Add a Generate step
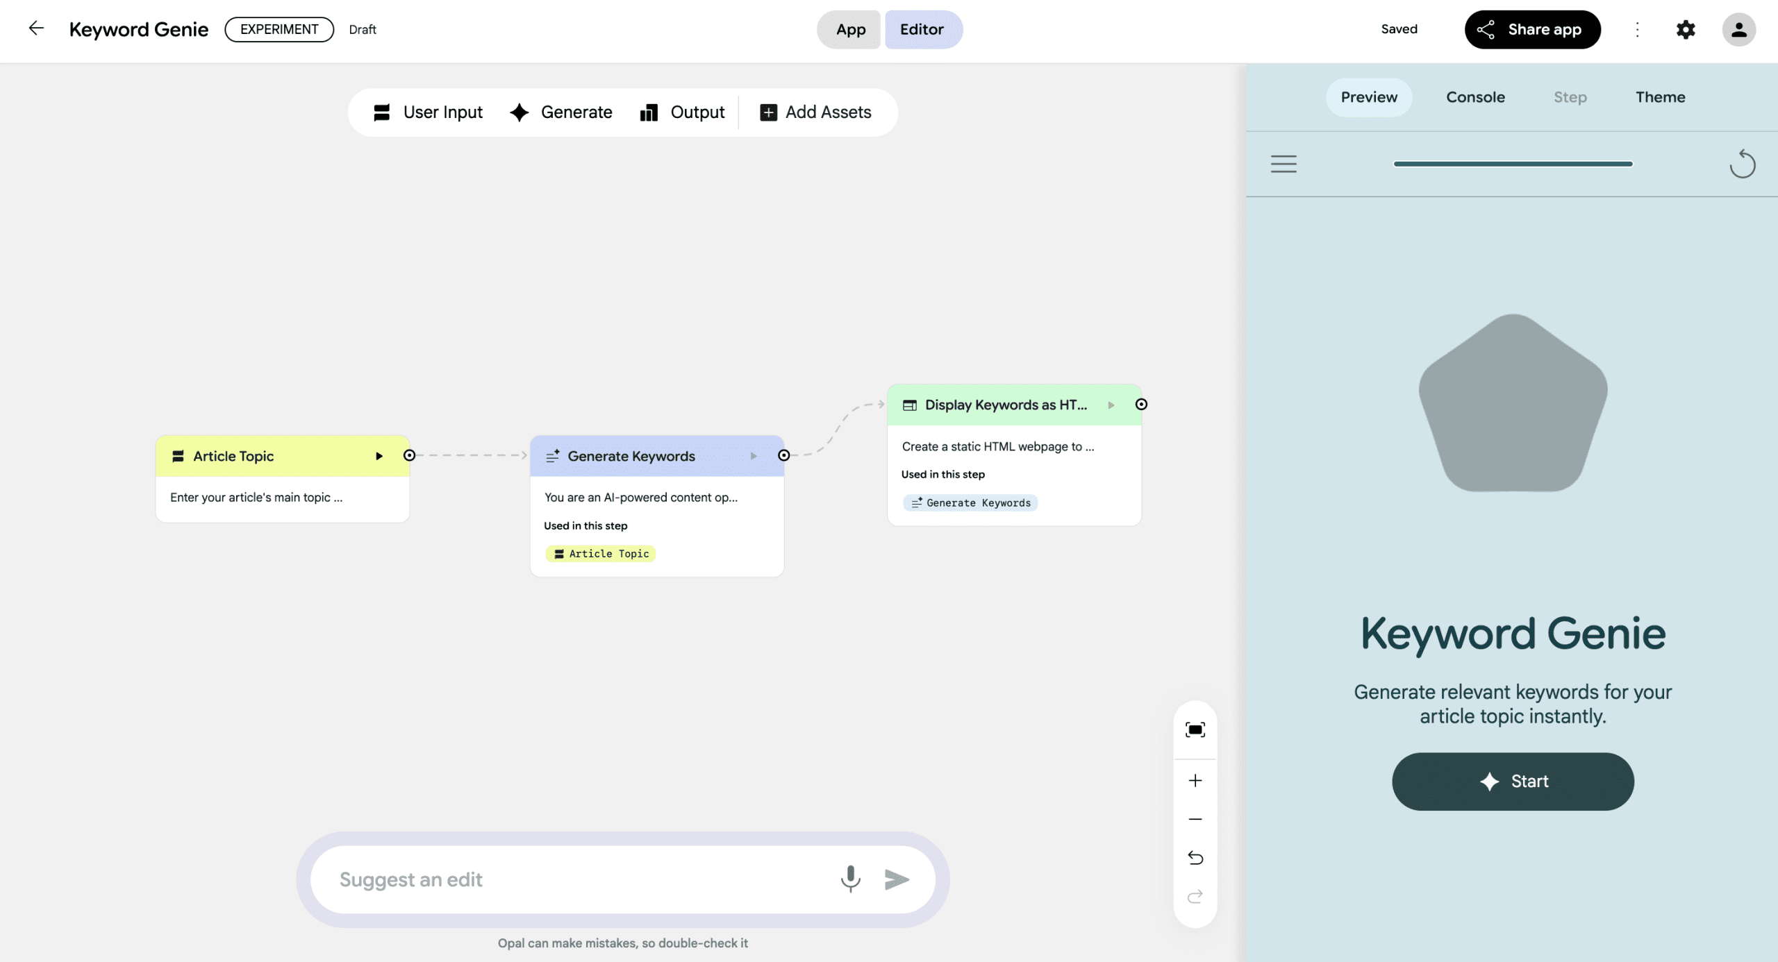The height and width of the screenshot is (962, 1778). tap(561, 112)
